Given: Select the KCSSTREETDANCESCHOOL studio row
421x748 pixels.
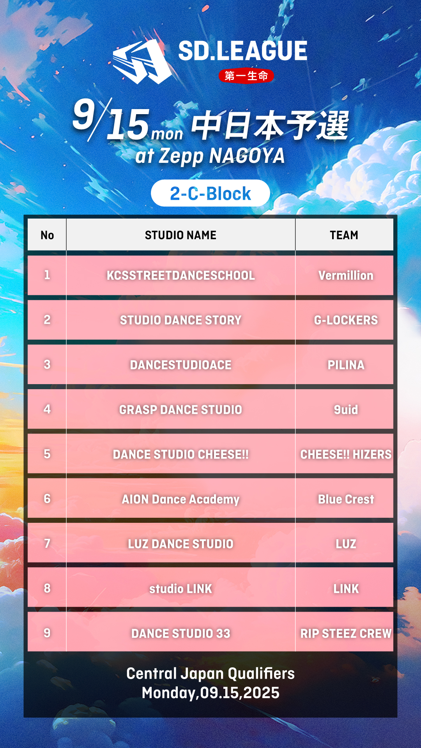Looking at the screenshot, I should 180,275.
